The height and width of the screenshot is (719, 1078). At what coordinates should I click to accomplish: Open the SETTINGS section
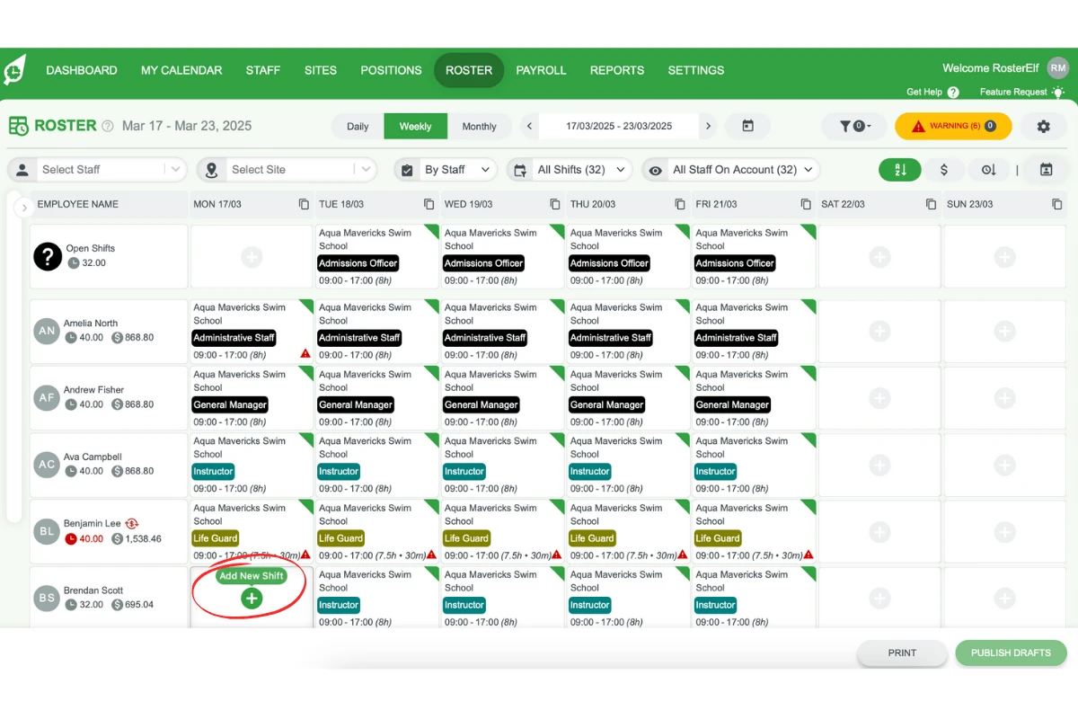tap(696, 70)
